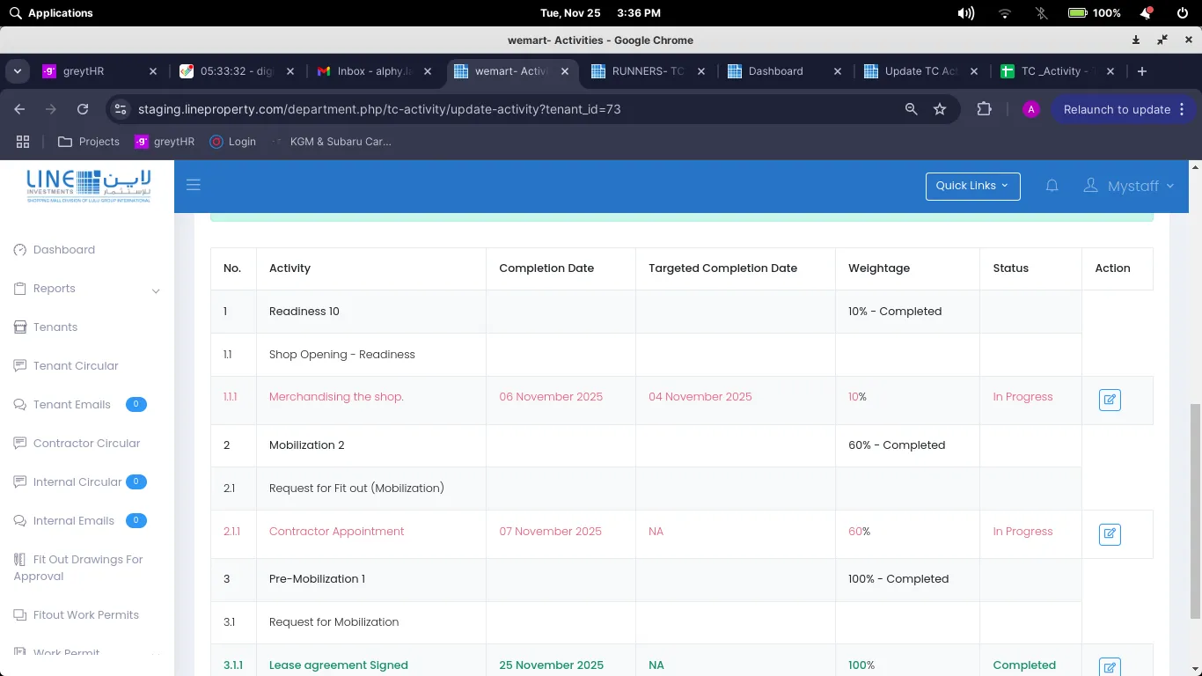The height and width of the screenshot is (676, 1202).
Task: Expand the Mystaff user menu
Action: click(1129, 186)
